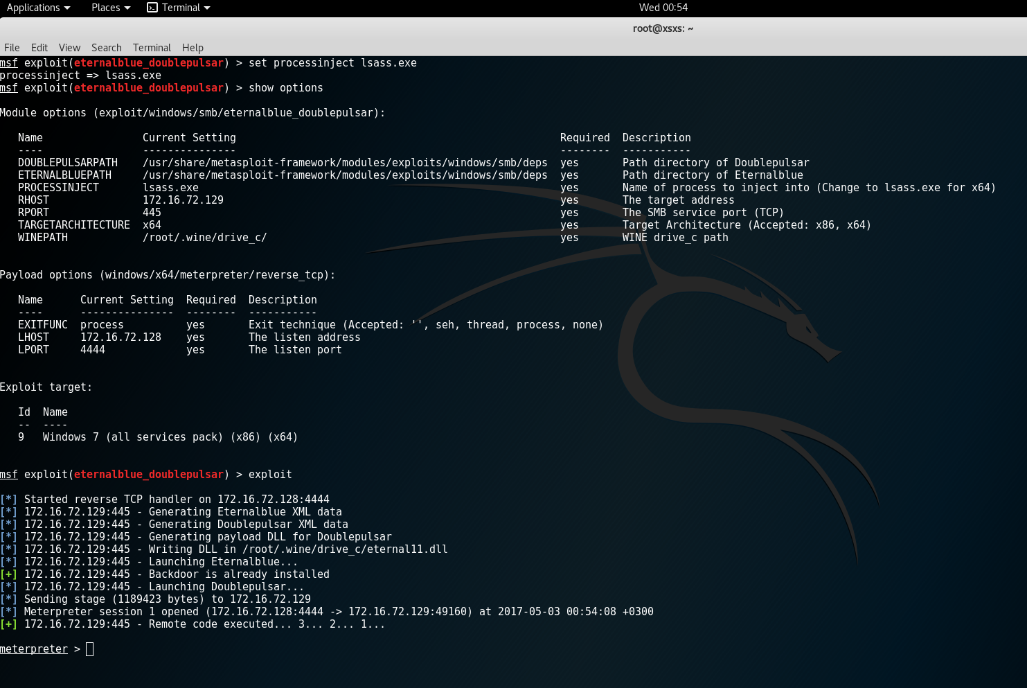
Task: Click 'Windows 7 (all services pack)' target row
Action: (x=158, y=437)
